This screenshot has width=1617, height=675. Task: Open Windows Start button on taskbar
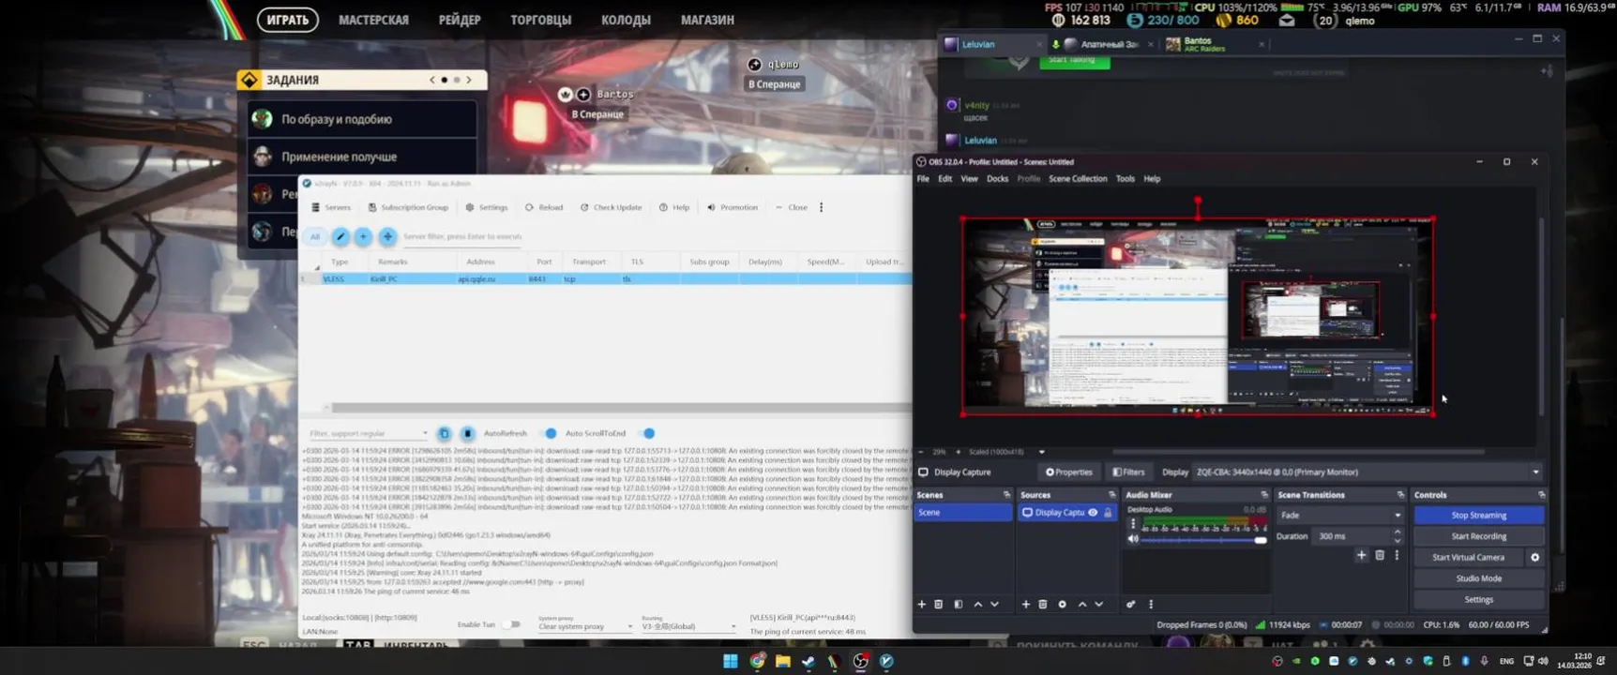point(730,661)
